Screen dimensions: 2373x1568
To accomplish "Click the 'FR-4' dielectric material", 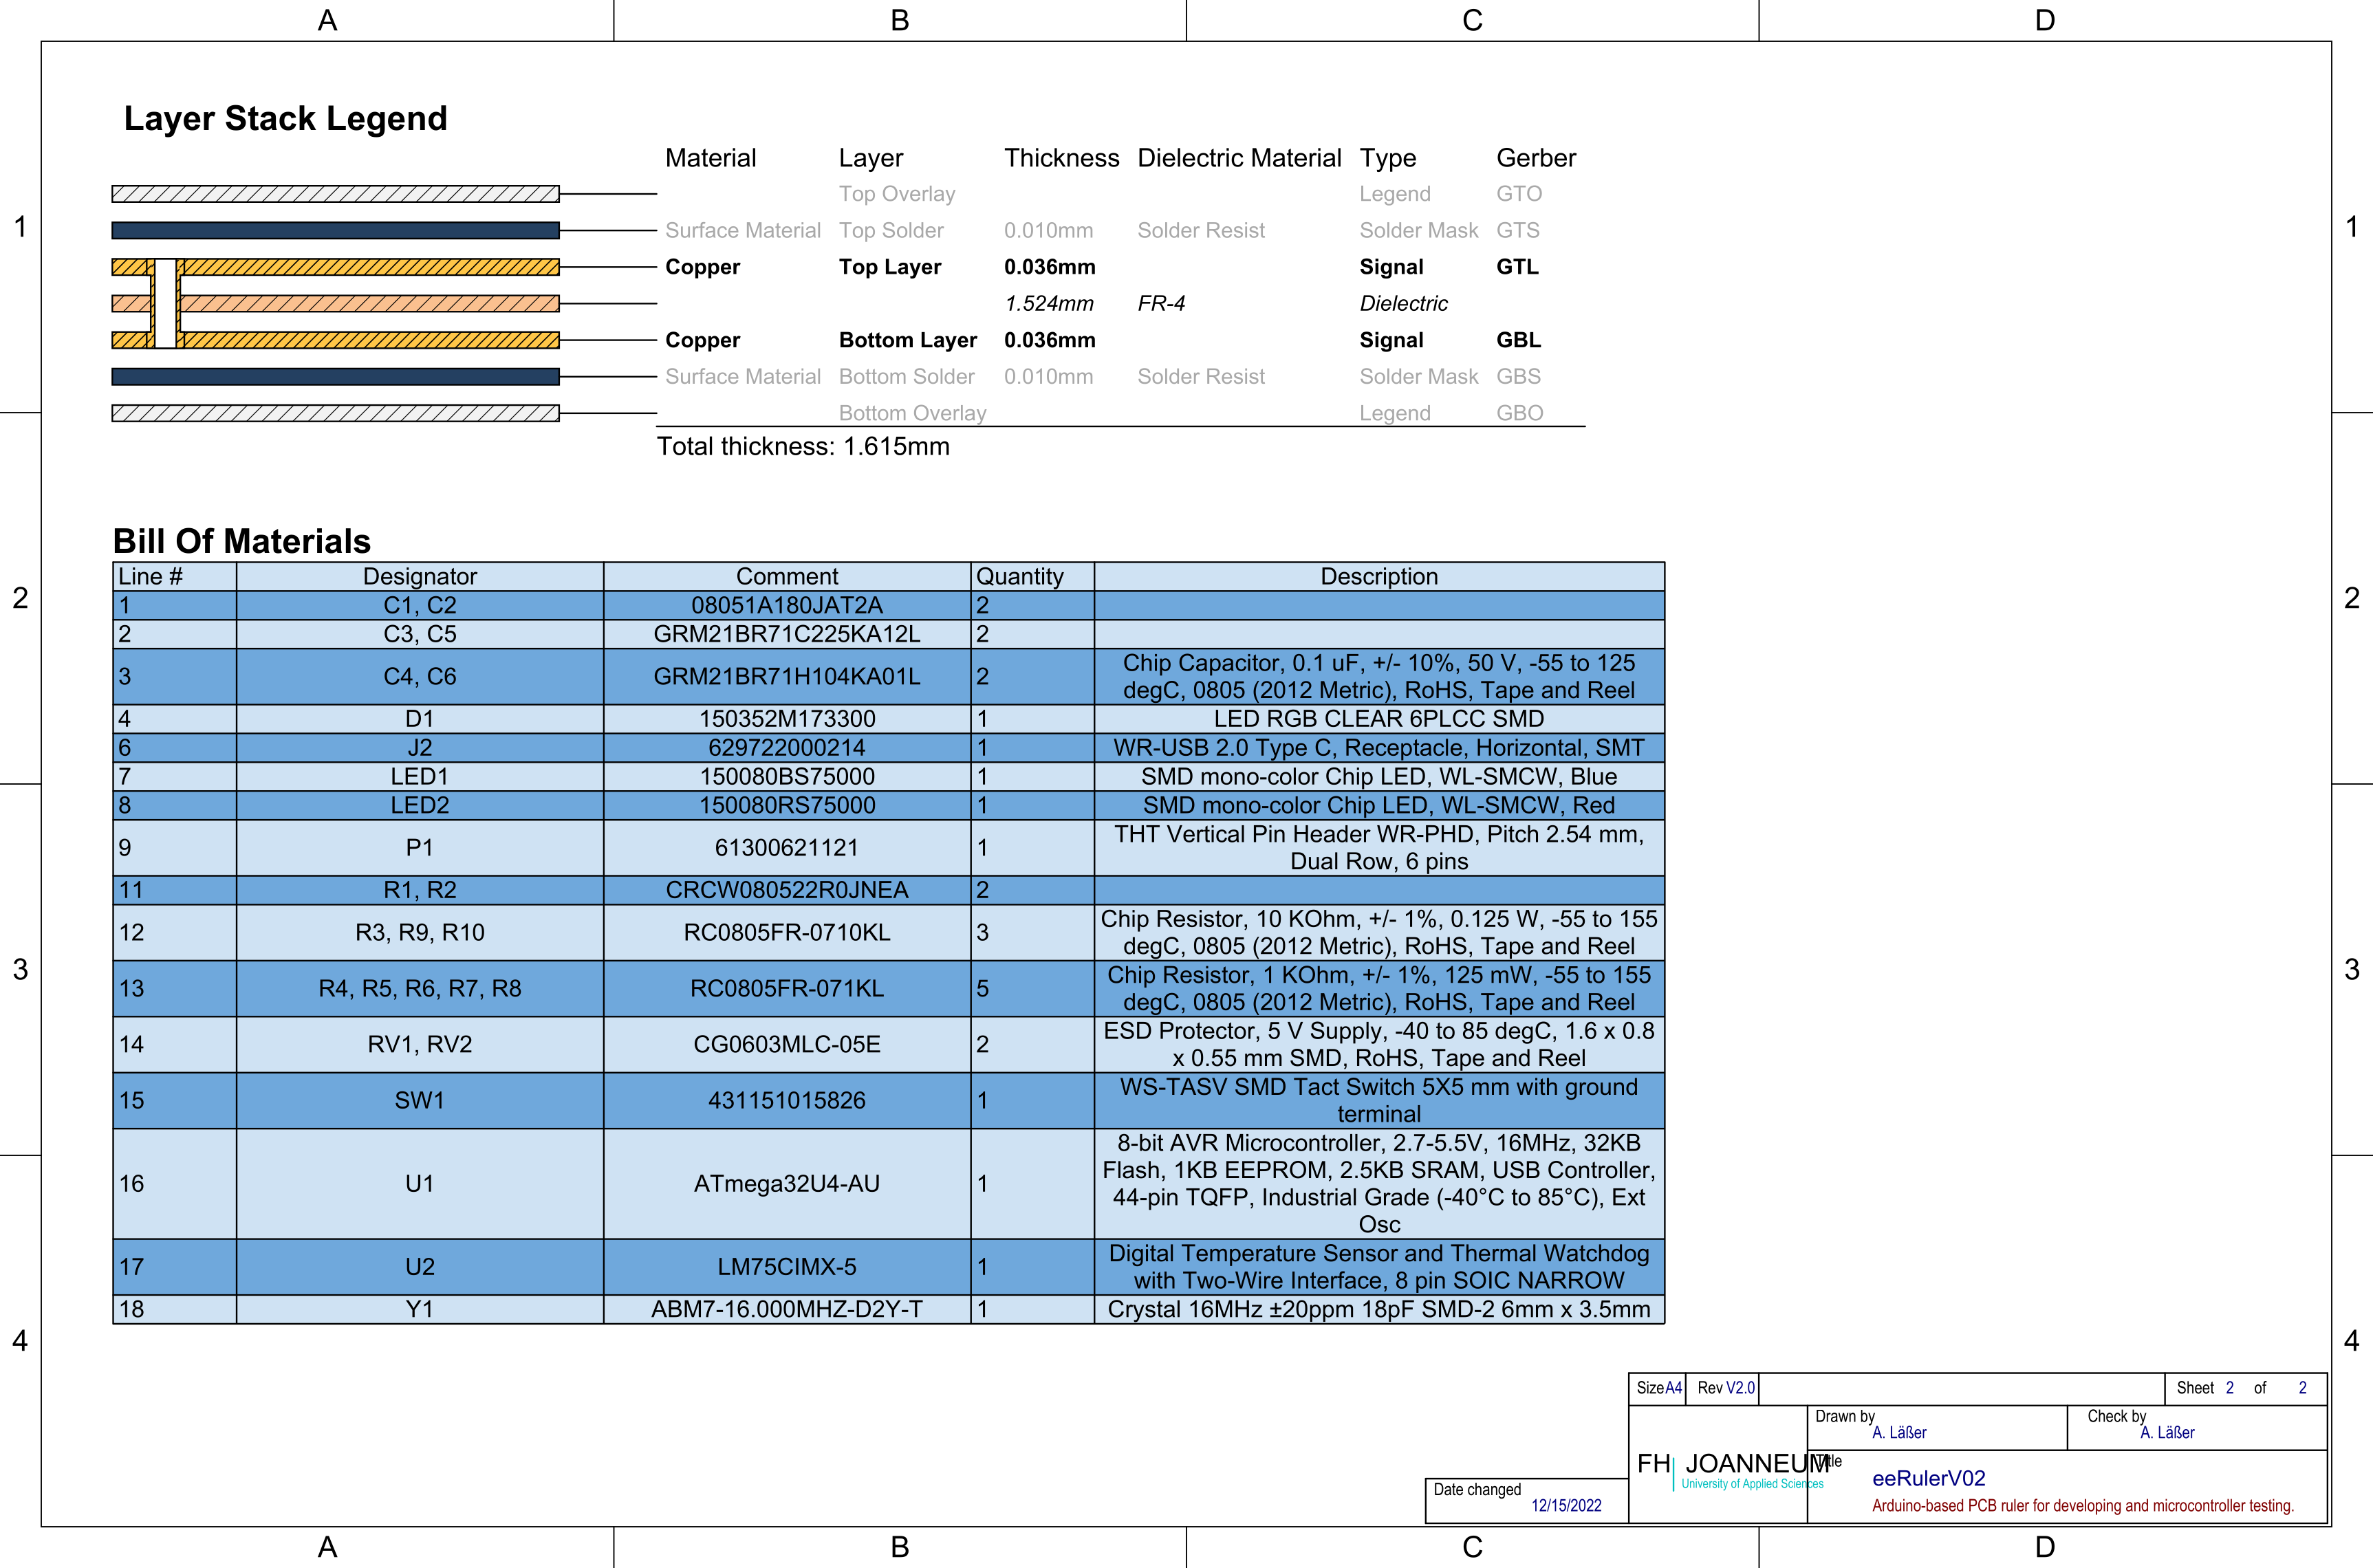I will 1161,303.
